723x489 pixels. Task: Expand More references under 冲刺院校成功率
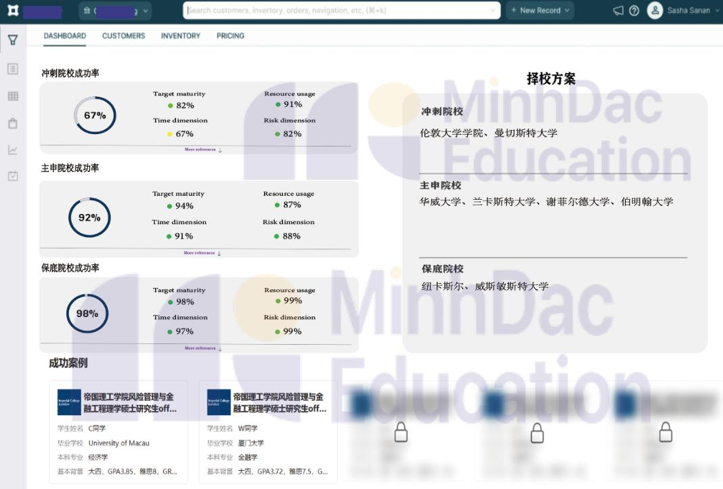point(203,150)
